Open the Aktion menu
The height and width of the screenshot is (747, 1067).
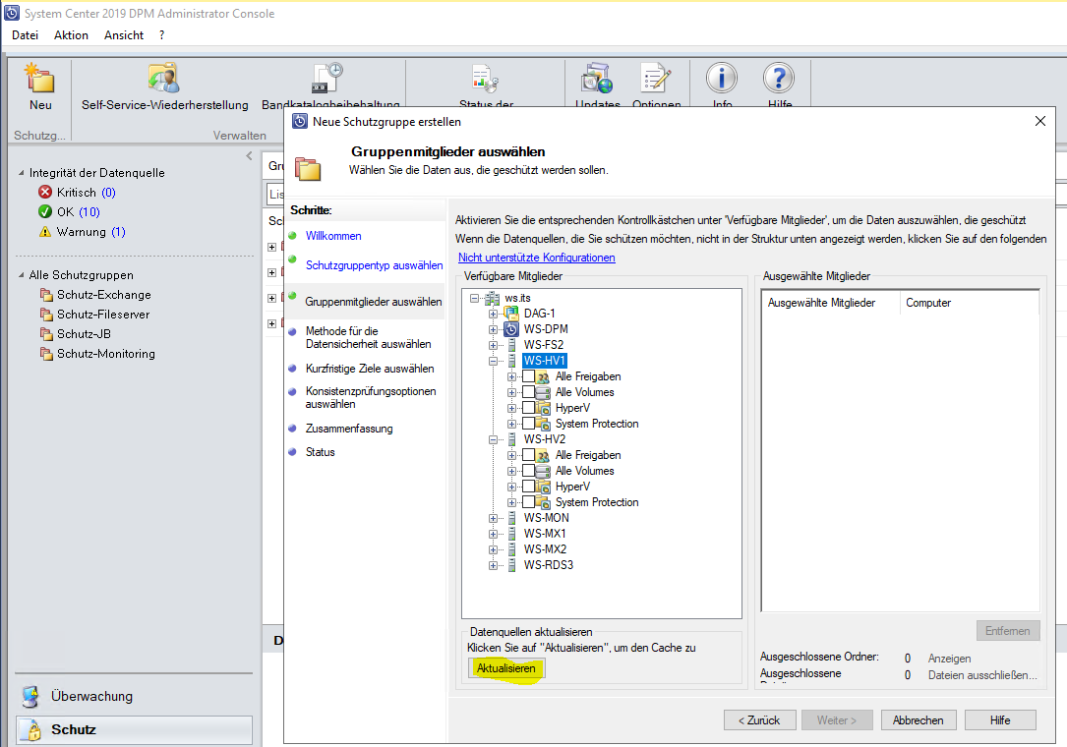tap(72, 35)
